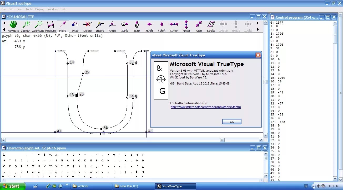Select control point 43 on the baseline
The height and width of the screenshot is (190, 343).
tap(146, 132)
